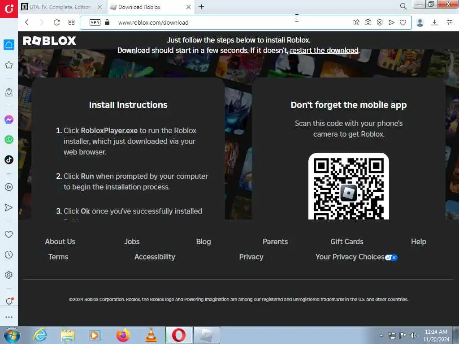
Task: Launch Messenger from the sidebar
Action: click(x=9, y=120)
